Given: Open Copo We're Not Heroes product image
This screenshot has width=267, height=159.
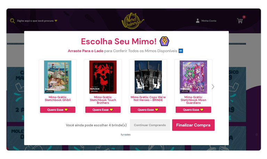Looking at the screenshot, I should (x=148, y=77).
